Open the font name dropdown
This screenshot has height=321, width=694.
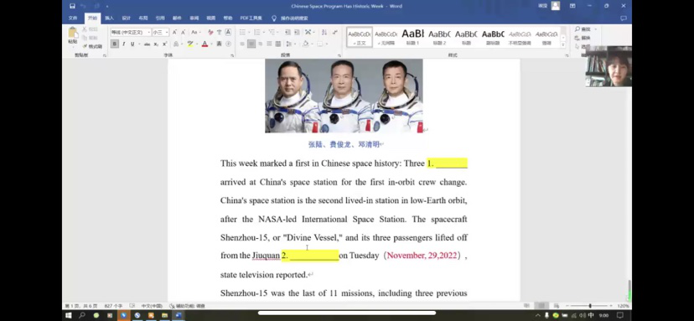pos(131,33)
